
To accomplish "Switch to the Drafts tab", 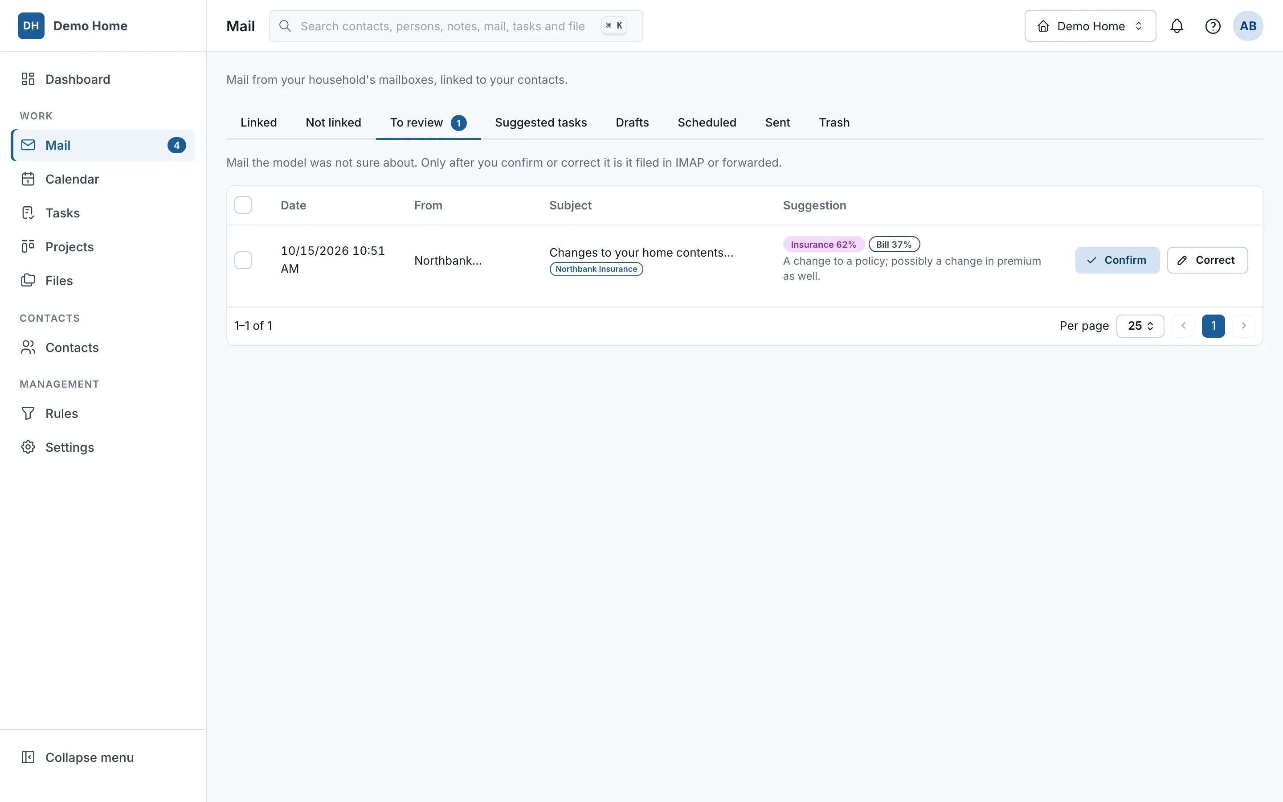I will tap(632, 123).
